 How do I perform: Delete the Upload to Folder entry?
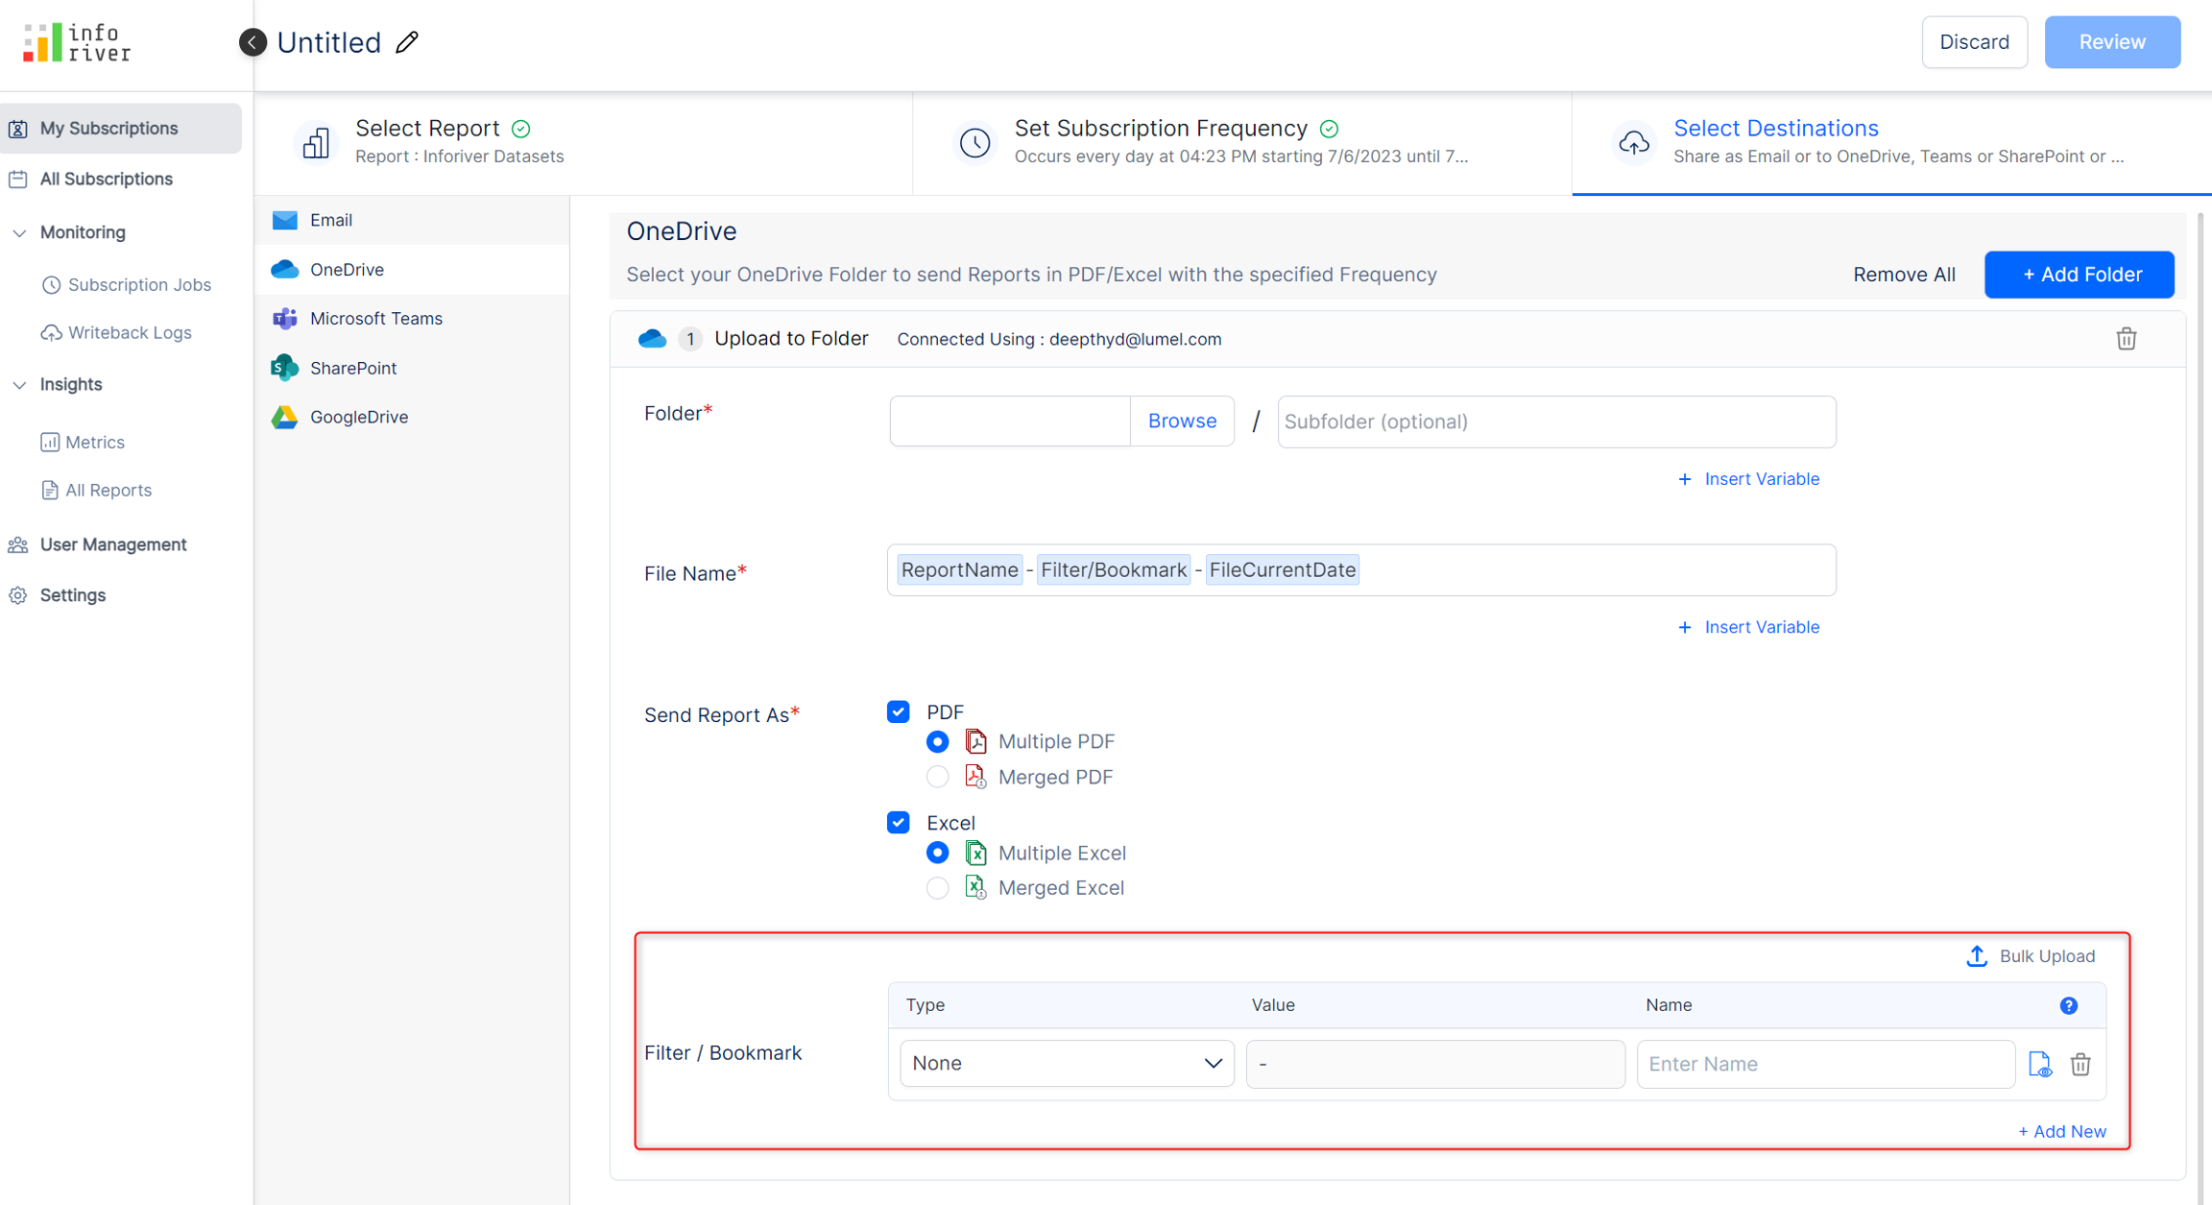2126,339
